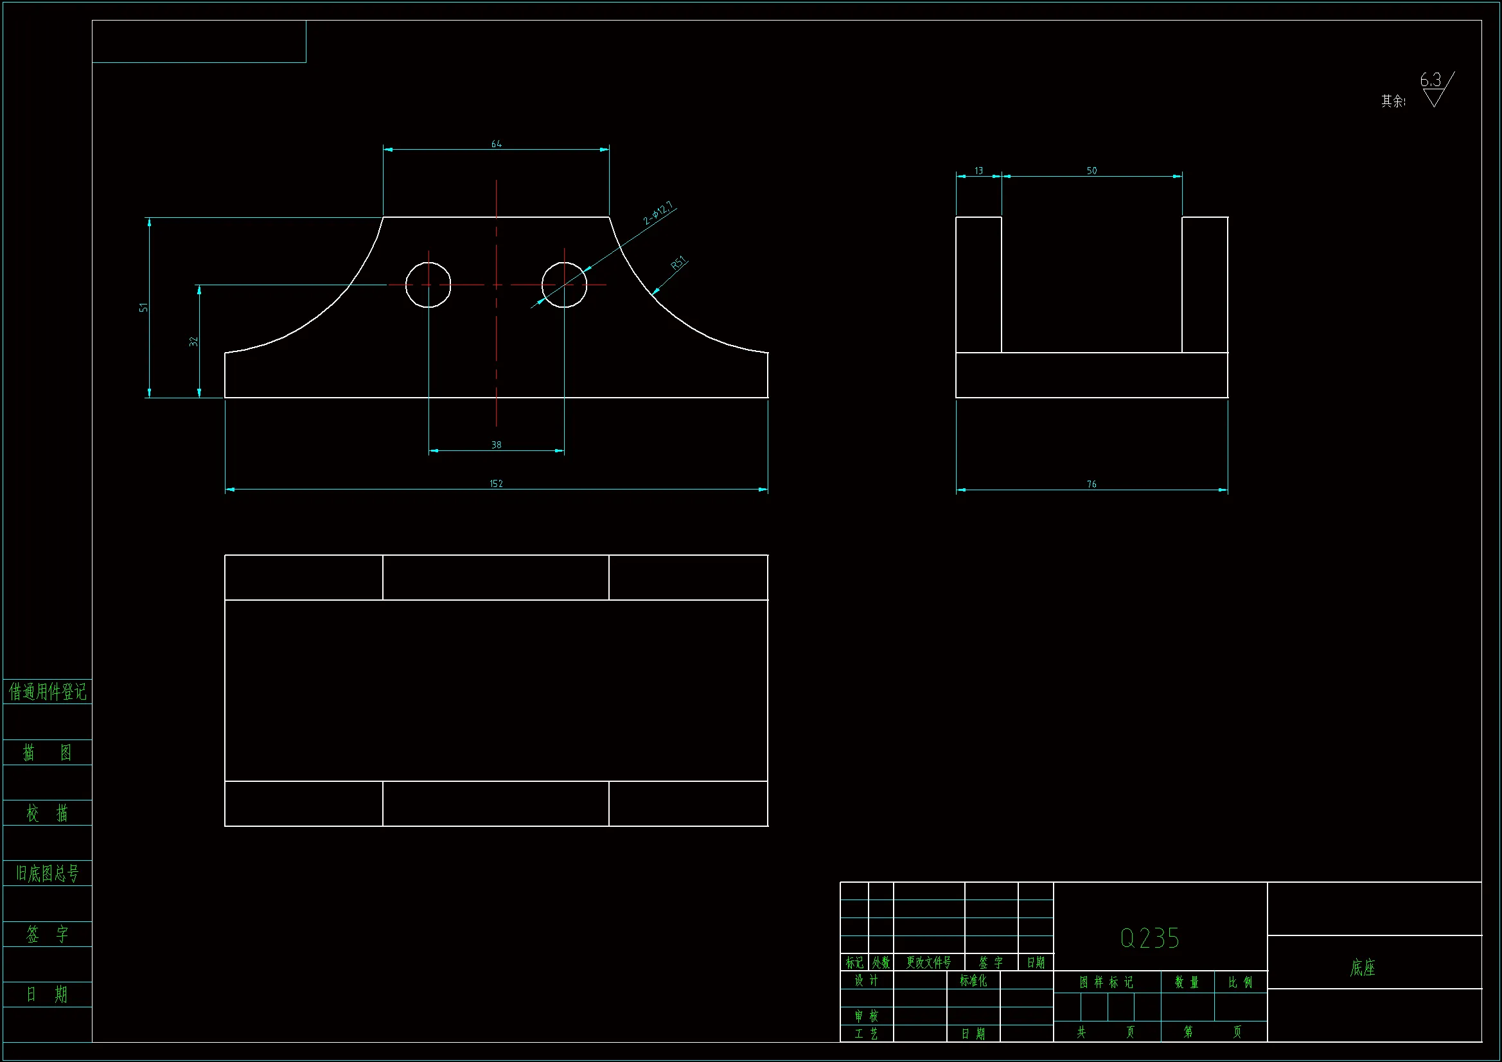Select the Q235 material text in title block
The image size is (1502, 1062).
1150,939
